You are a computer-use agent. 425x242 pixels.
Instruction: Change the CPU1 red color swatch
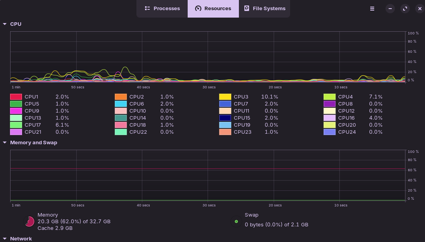(16, 97)
